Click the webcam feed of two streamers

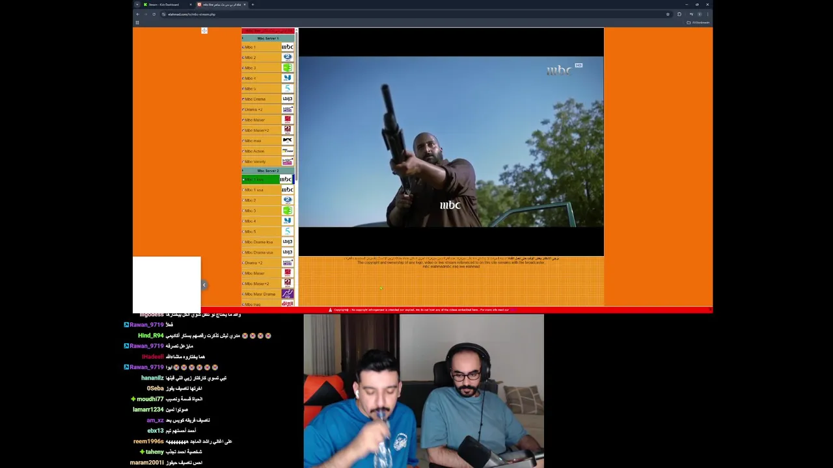[424, 391]
